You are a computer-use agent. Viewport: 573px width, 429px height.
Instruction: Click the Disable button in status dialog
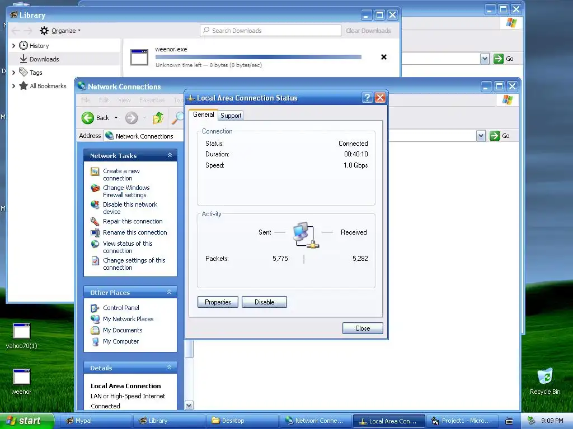point(264,302)
